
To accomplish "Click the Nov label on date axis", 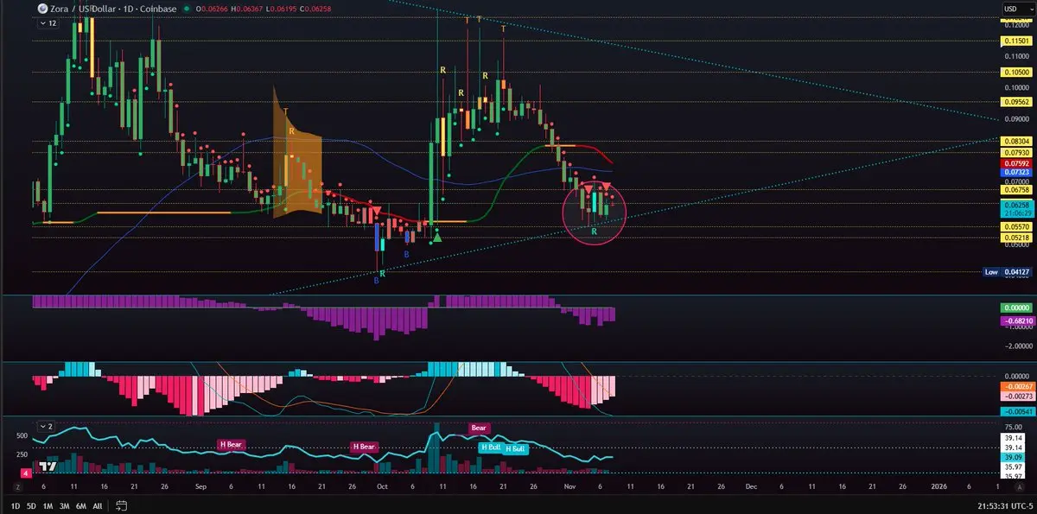I will tap(568, 487).
